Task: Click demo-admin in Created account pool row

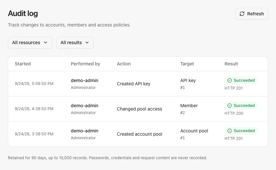Action: pos(84,131)
